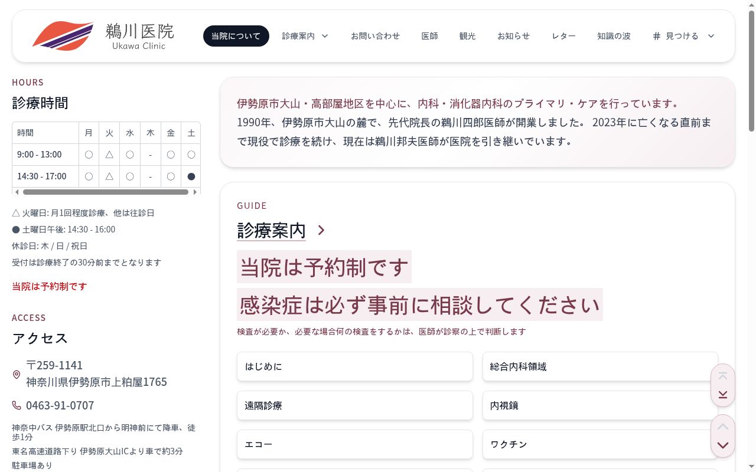The width and height of the screenshot is (756, 472).
Task: Open the お知らせ menu item
Action: (x=514, y=36)
